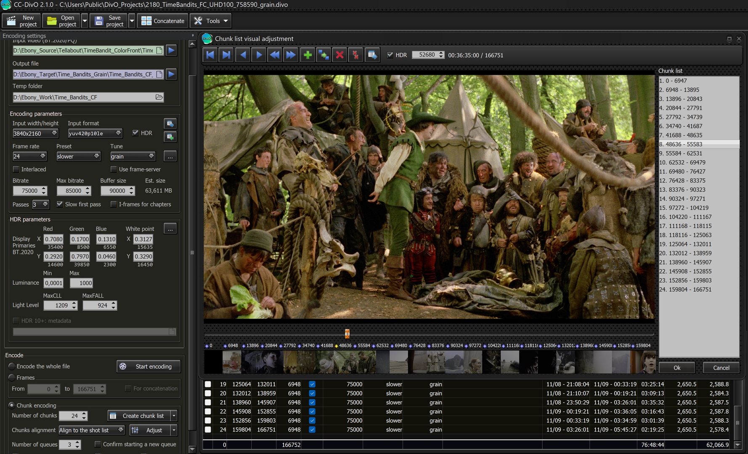
Task: Click the delete all boundaries double-X icon
Action: 355,55
